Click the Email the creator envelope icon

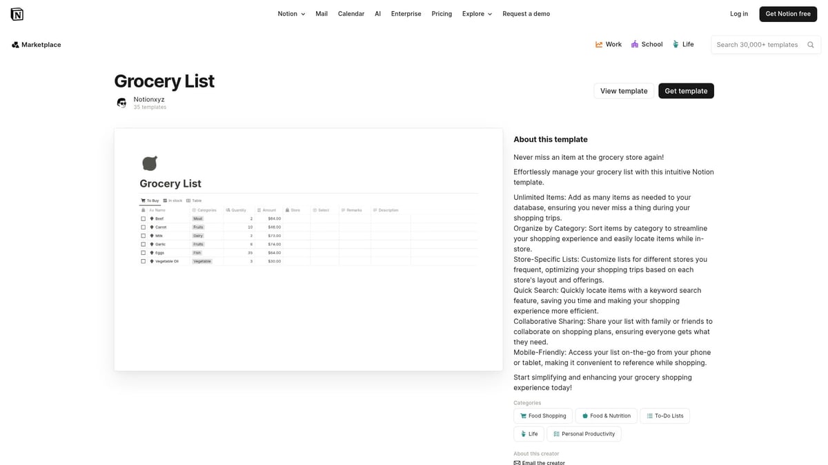tap(517, 462)
